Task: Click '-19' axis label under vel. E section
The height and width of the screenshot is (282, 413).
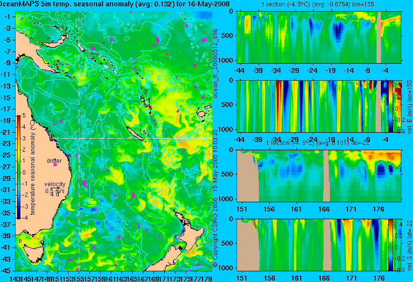Action: [x=330, y=140]
